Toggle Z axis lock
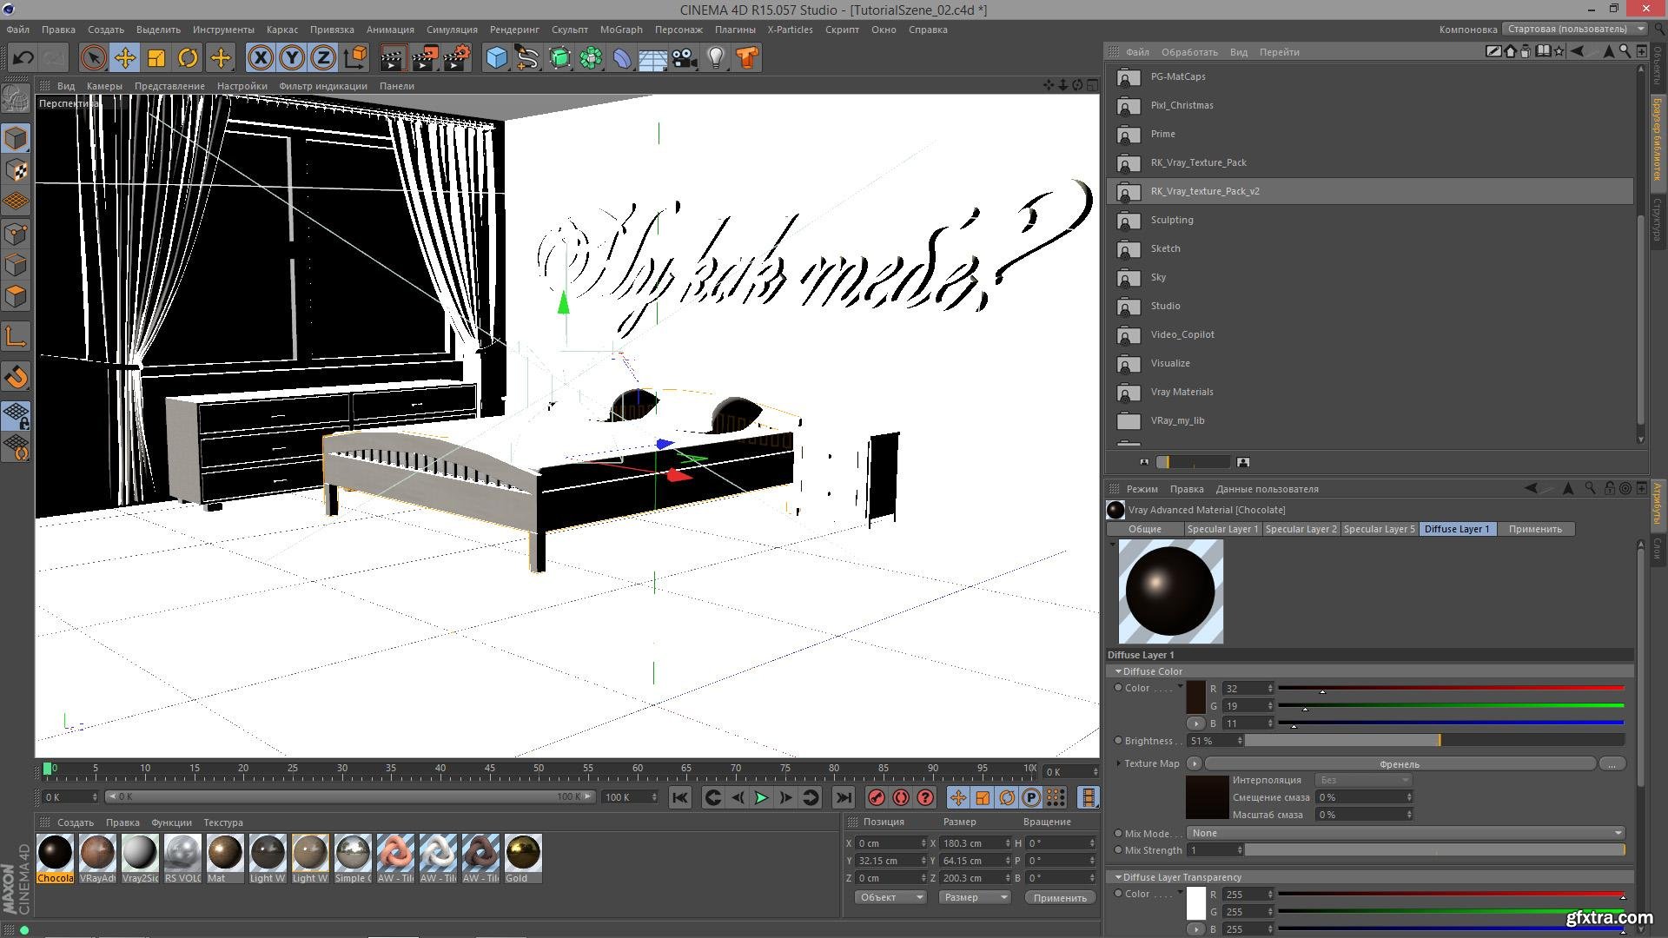This screenshot has width=1668, height=938. (323, 58)
